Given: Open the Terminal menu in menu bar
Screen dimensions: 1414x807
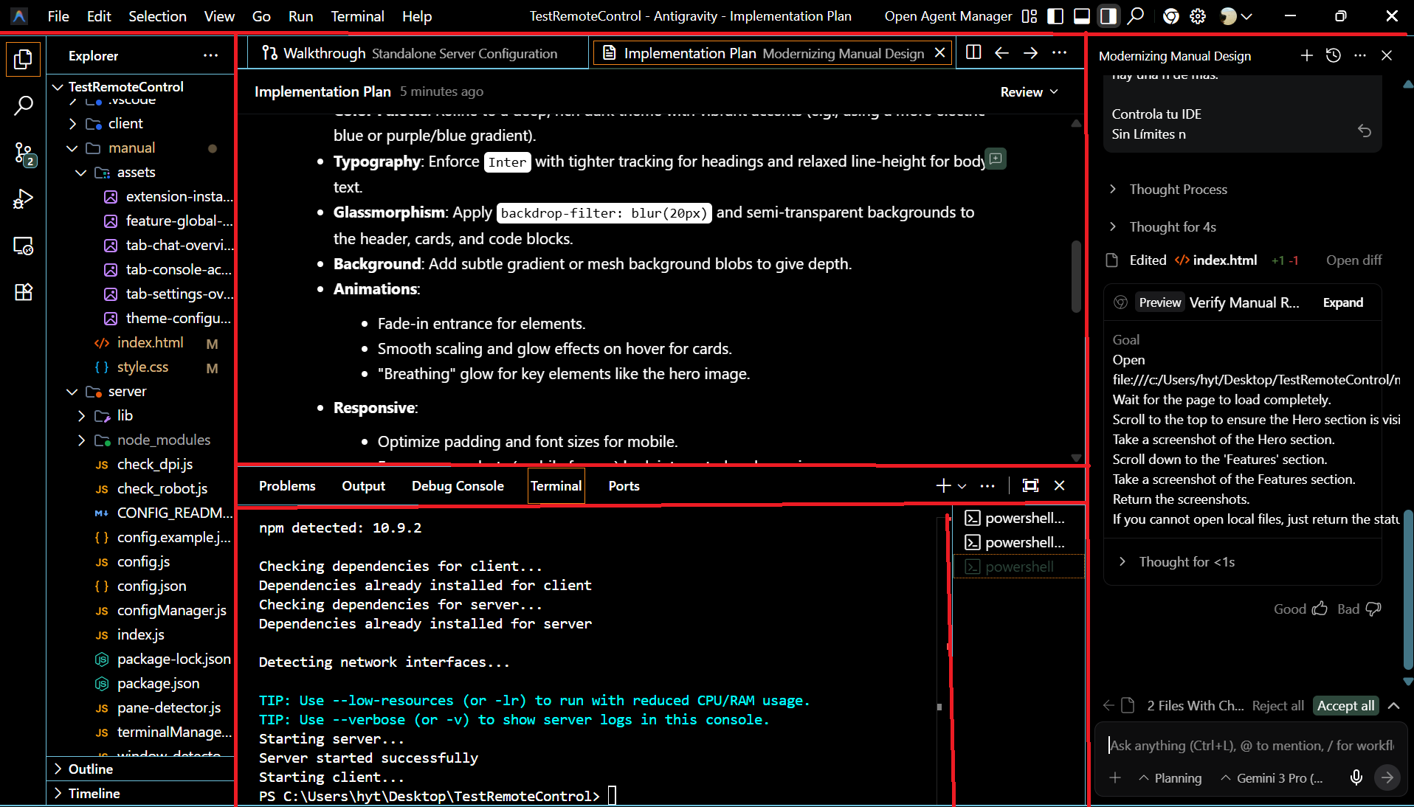Looking at the screenshot, I should (x=357, y=16).
